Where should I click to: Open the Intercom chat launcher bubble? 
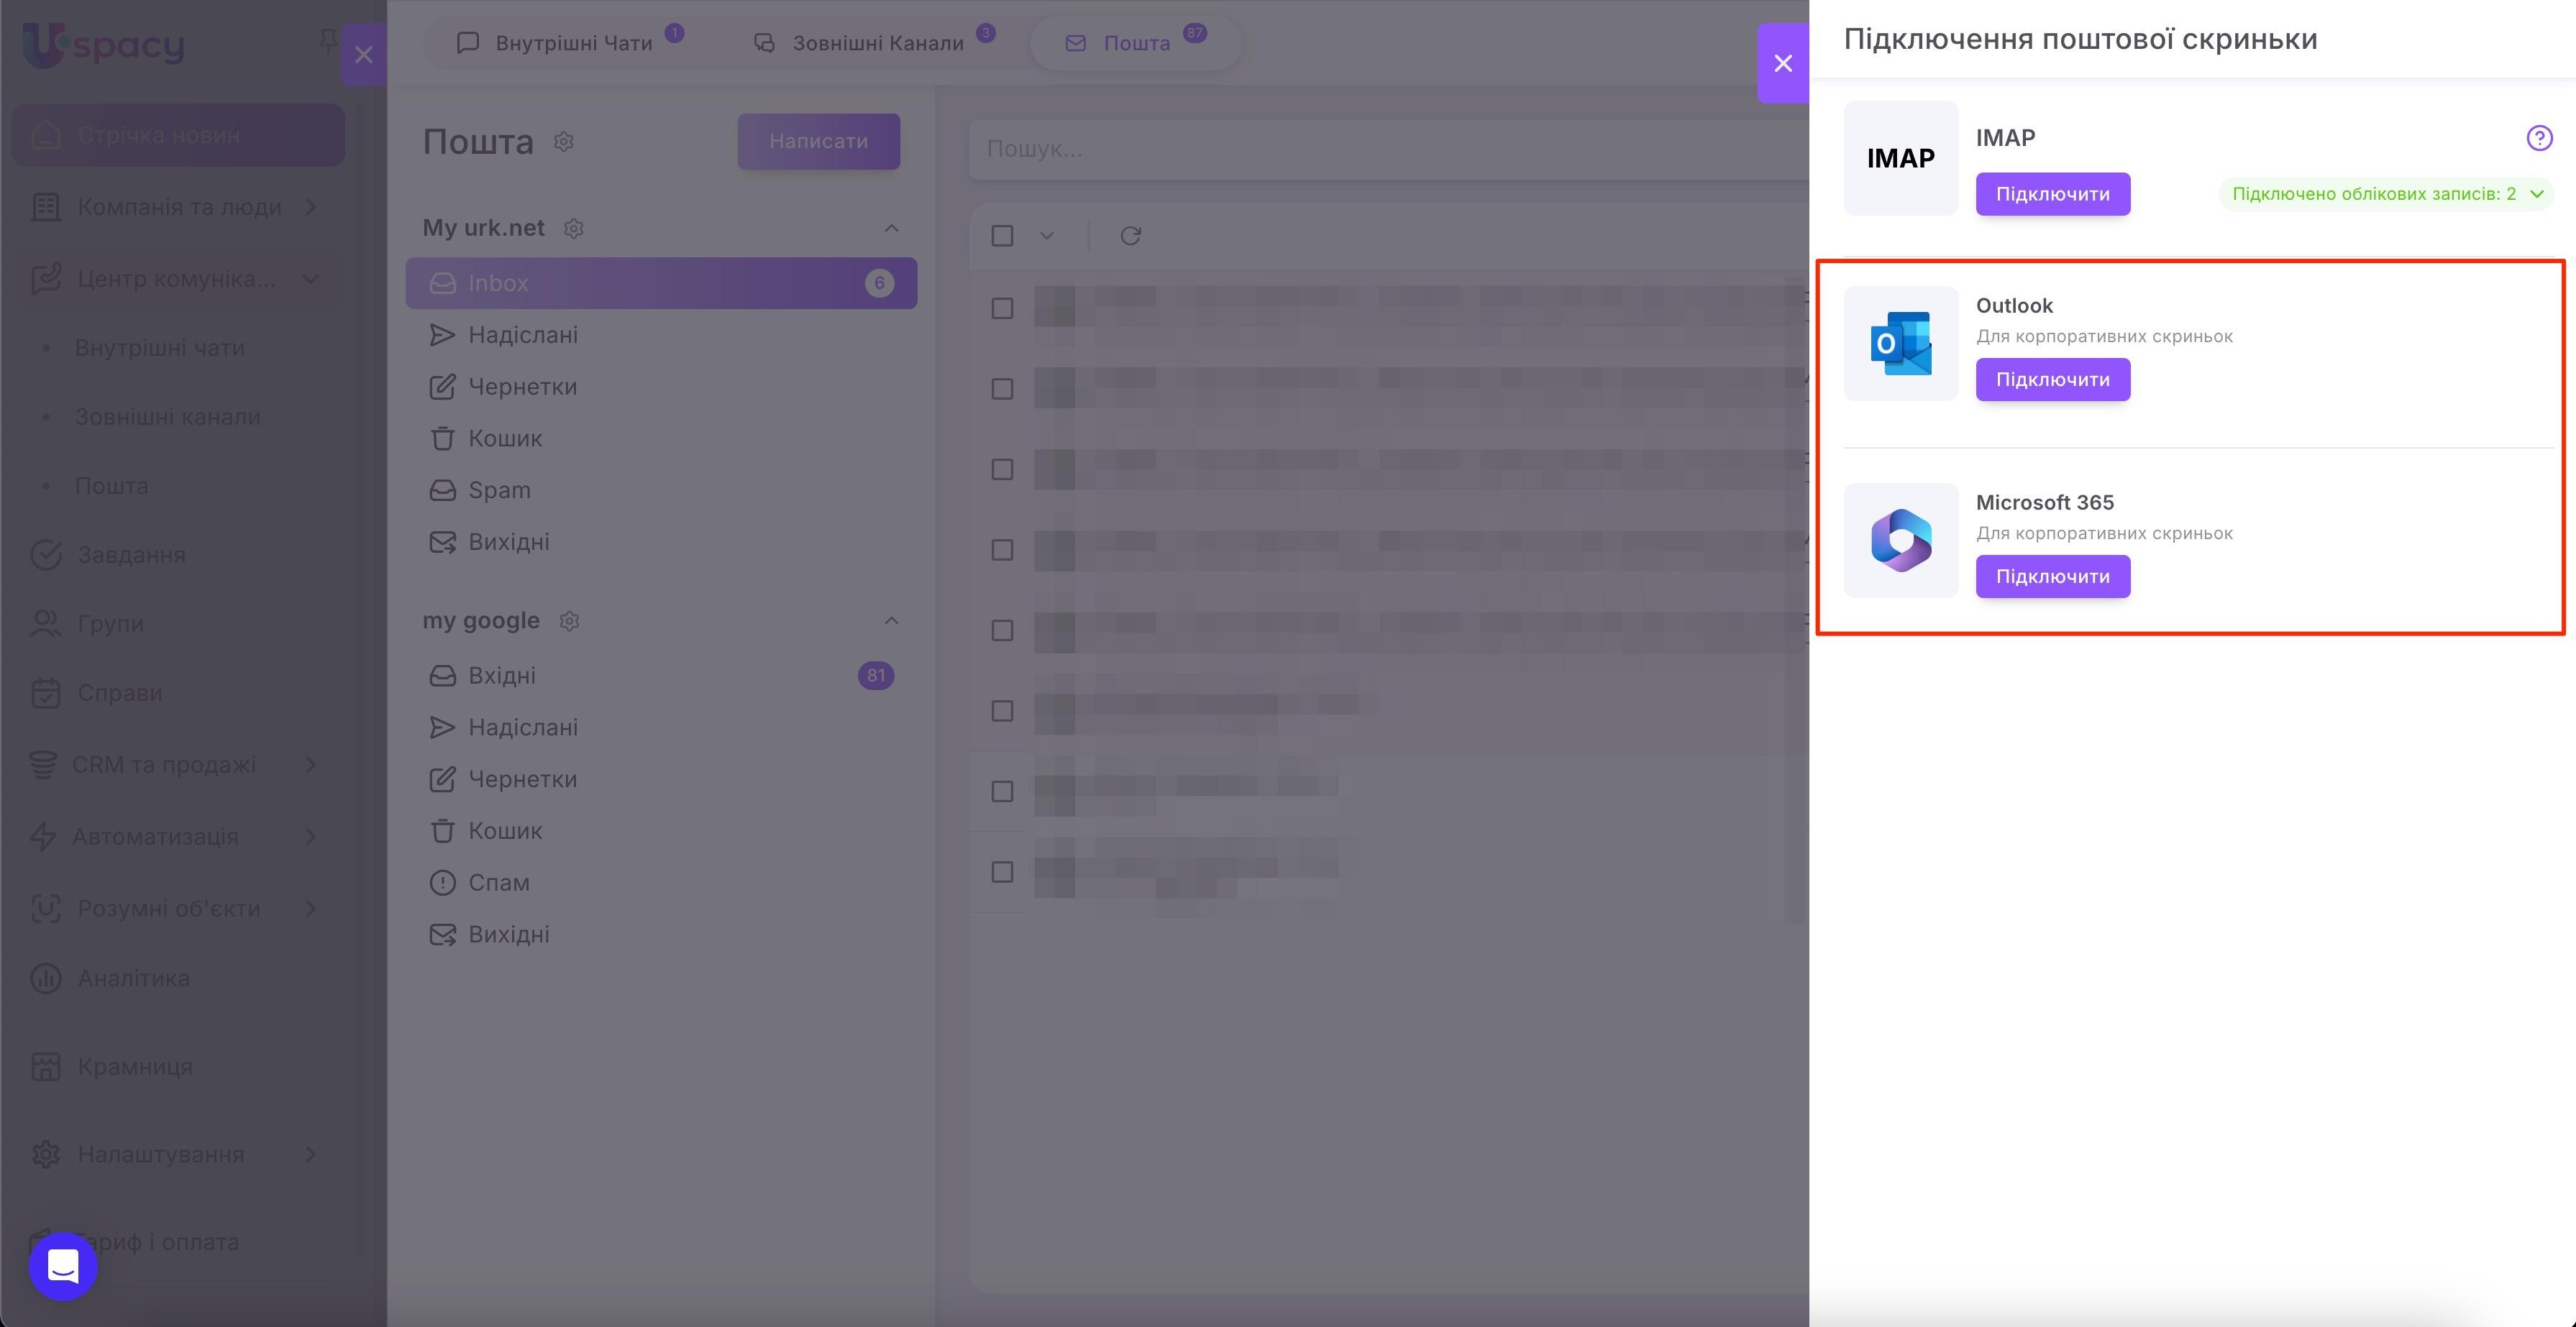pos(63,1266)
